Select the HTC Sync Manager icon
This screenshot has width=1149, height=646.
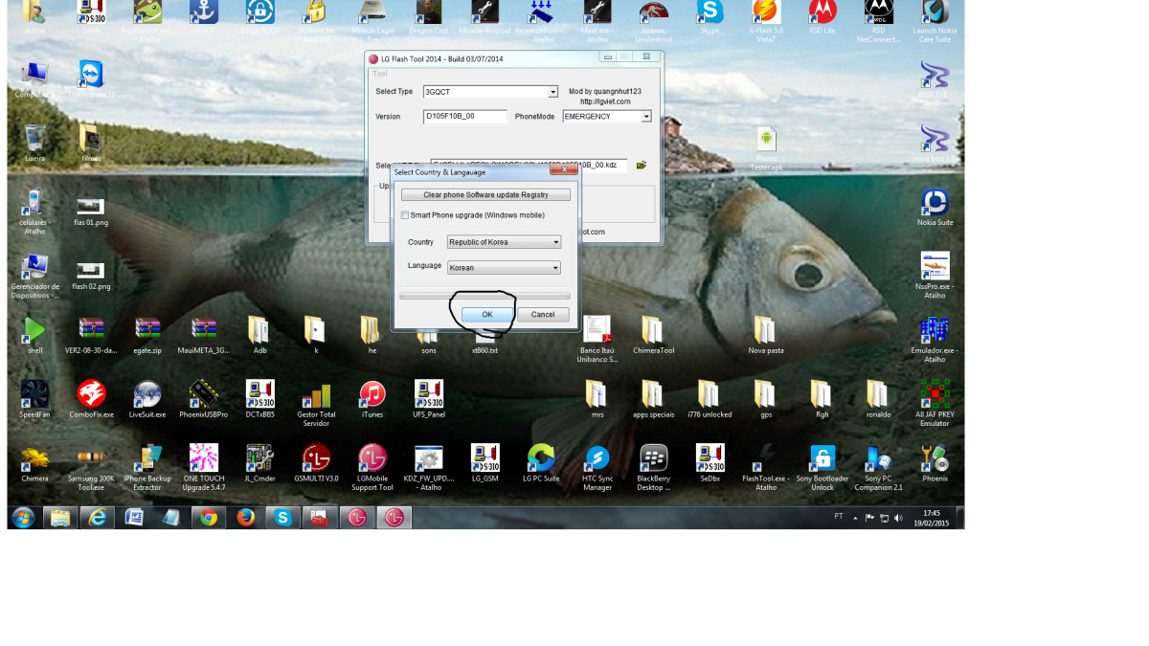[597, 468]
